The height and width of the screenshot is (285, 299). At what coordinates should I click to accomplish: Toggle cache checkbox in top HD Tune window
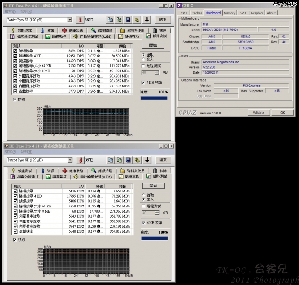coord(14,100)
